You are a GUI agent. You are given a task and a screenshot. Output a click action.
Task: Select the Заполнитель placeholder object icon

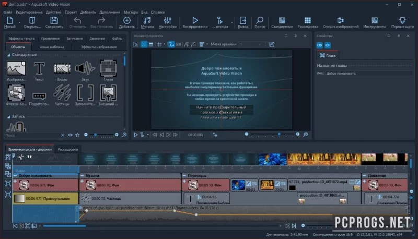[85, 93]
